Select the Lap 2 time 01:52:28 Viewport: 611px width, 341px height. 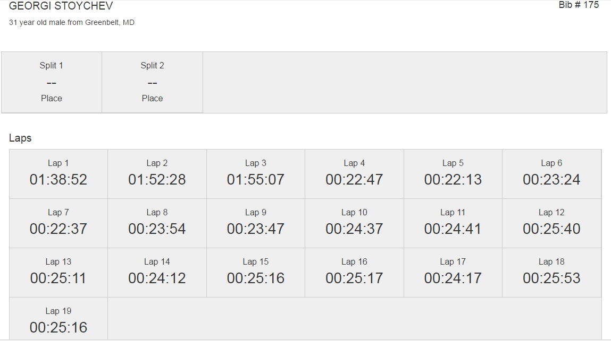click(157, 180)
